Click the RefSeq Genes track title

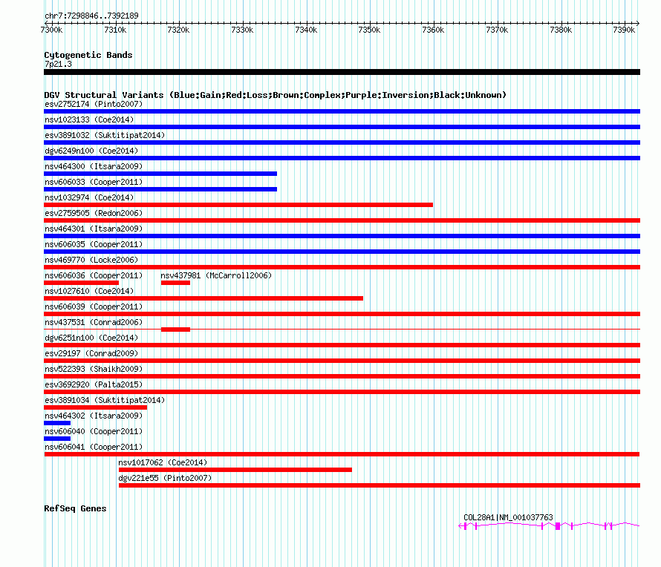(75, 508)
